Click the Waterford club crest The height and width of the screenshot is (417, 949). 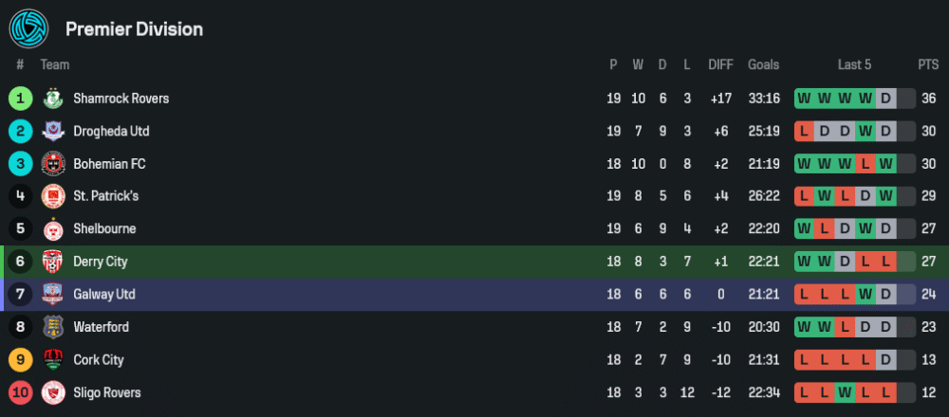click(52, 327)
